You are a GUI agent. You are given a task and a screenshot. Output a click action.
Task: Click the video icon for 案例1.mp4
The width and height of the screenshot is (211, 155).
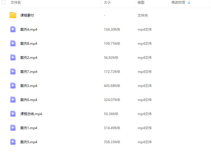tap(13, 128)
